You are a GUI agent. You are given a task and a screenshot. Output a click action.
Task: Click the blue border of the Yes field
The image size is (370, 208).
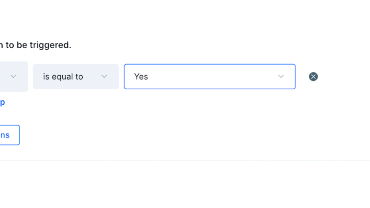[209, 65]
